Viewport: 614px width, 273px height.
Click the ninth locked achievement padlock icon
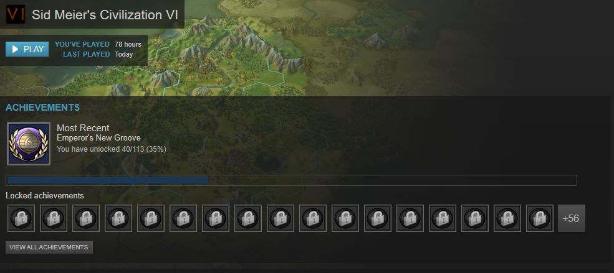pyautogui.click(x=281, y=218)
